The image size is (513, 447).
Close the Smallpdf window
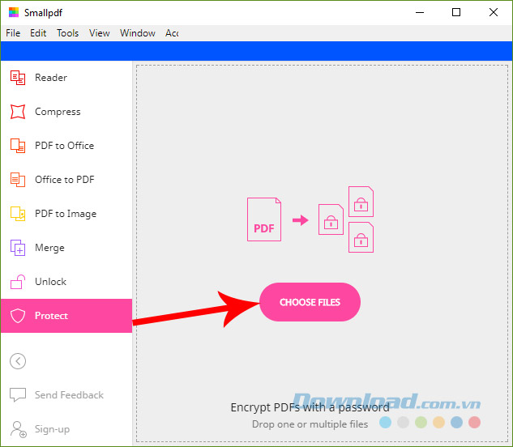[x=494, y=12]
